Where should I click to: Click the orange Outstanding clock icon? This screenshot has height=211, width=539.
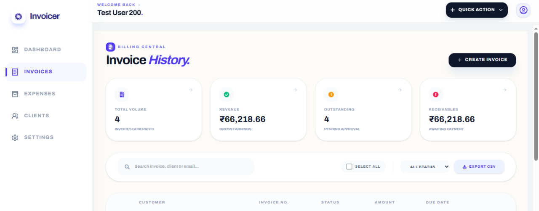click(x=331, y=95)
